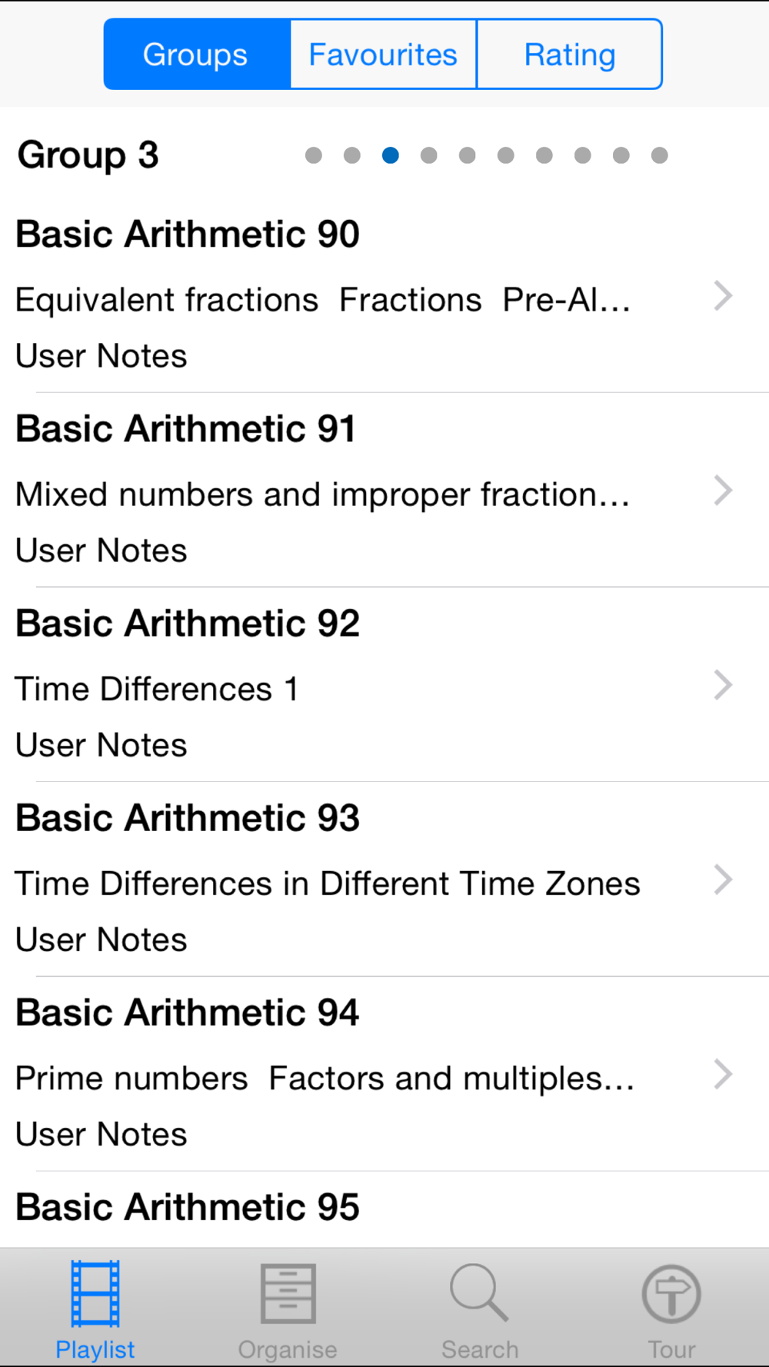Select the Basic Arithmetic 95 item
The width and height of the screenshot is (769, 1367).
(188, 1206)
